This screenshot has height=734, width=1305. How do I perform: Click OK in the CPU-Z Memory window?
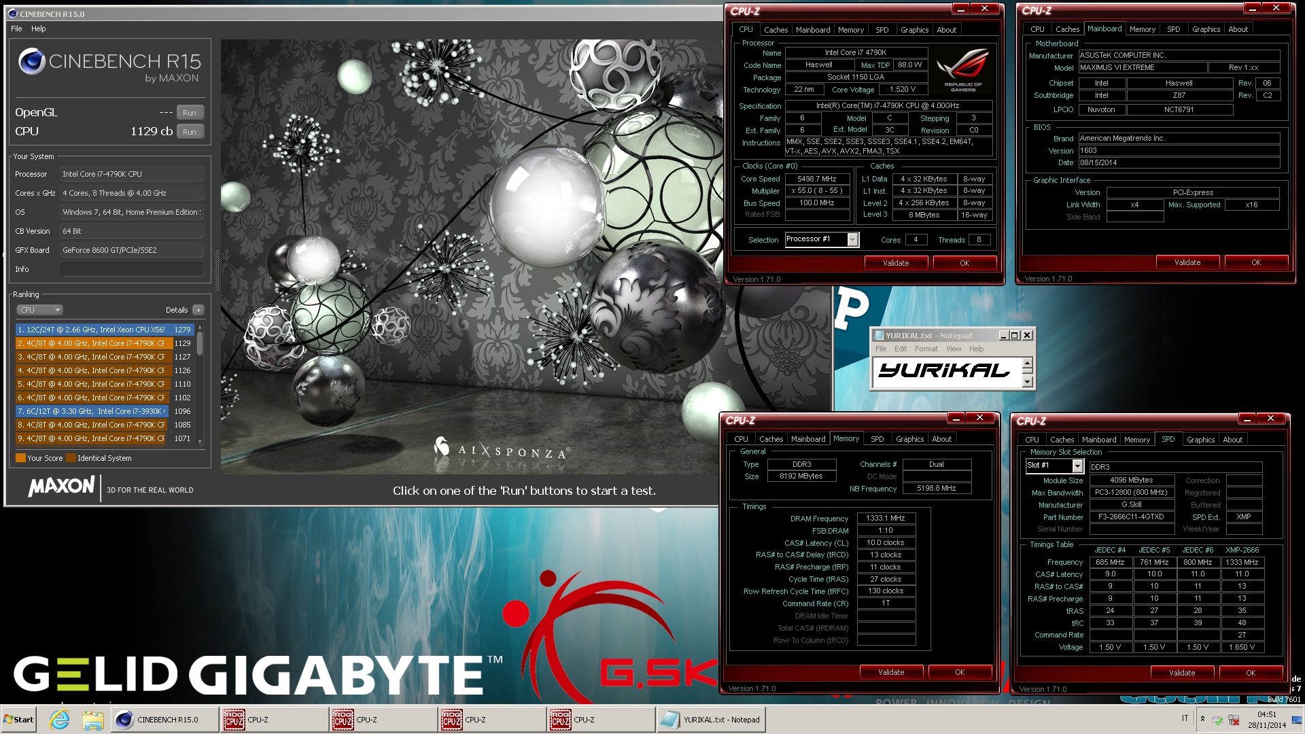[x=959, y=672]
